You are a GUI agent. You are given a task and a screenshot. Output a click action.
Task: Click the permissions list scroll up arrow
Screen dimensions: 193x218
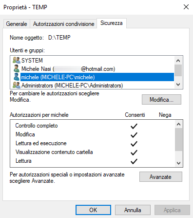point(178,124)
